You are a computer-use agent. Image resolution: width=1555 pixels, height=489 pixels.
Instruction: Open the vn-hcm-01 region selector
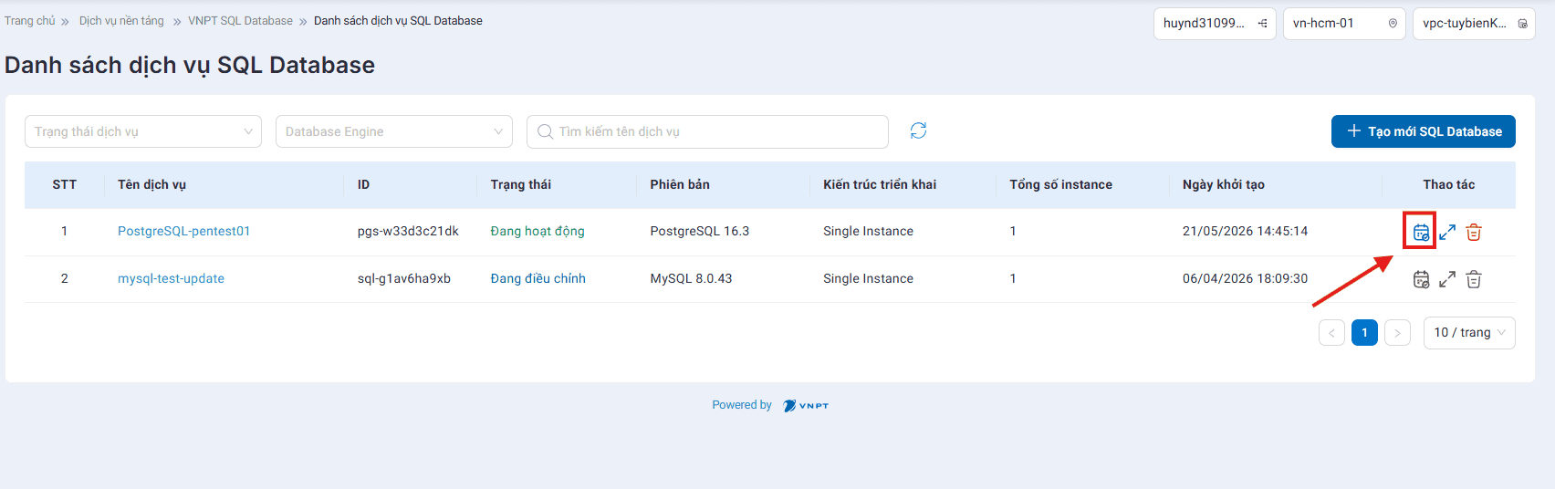coord(1345,24)
